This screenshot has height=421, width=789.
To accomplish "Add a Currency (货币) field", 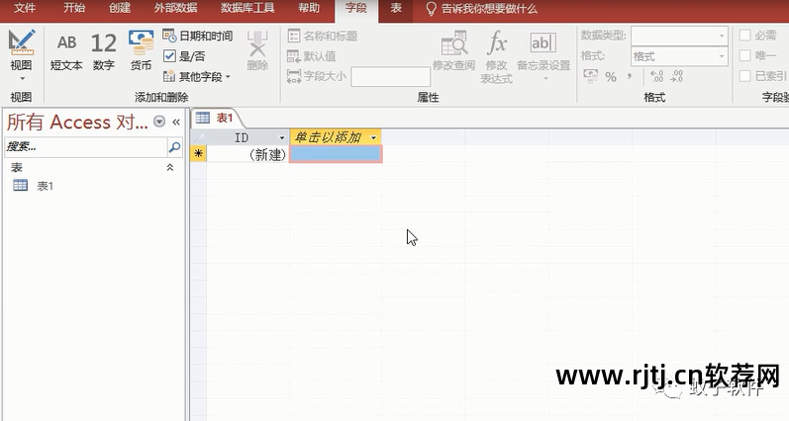I will tap(142, 51).
